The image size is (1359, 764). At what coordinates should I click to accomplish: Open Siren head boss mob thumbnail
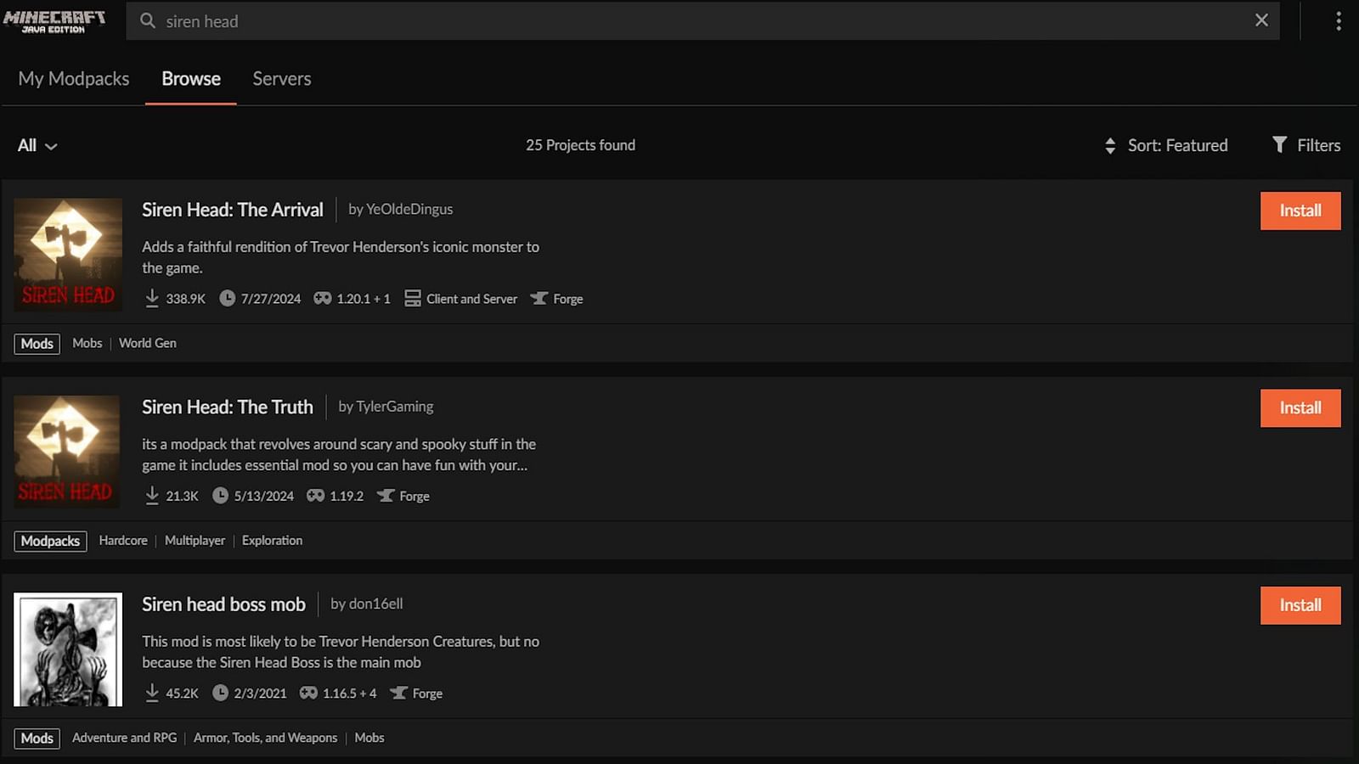pos(68,649)
